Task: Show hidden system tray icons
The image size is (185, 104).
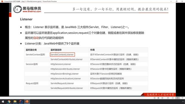Action: point(183,101)
